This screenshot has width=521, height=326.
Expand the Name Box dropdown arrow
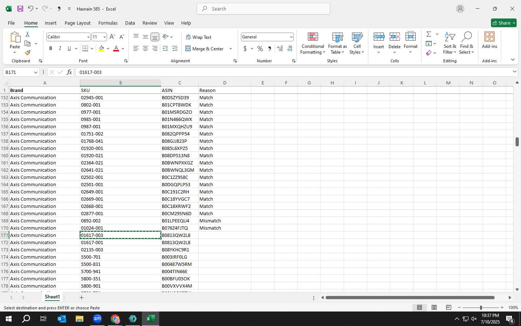pos(35,72)
